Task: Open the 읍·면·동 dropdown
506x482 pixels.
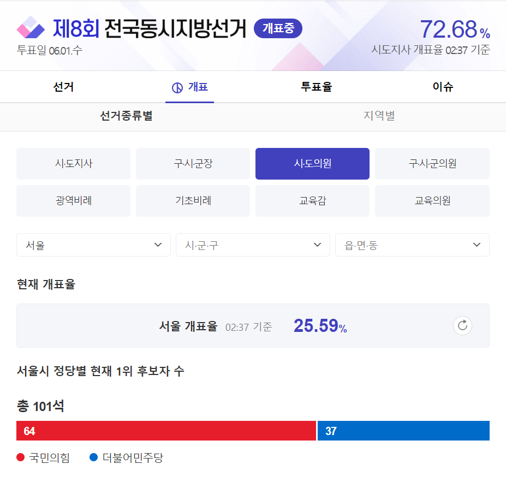Action: click(412, 245)
